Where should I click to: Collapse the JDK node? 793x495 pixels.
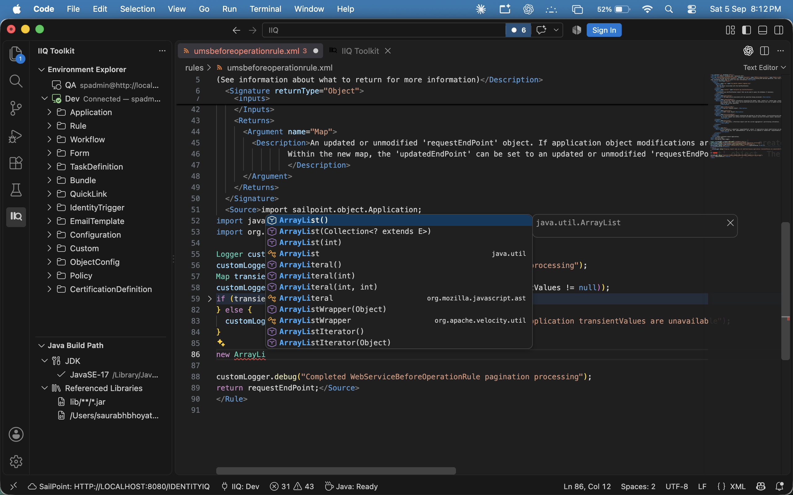click(x=45, y=361)
